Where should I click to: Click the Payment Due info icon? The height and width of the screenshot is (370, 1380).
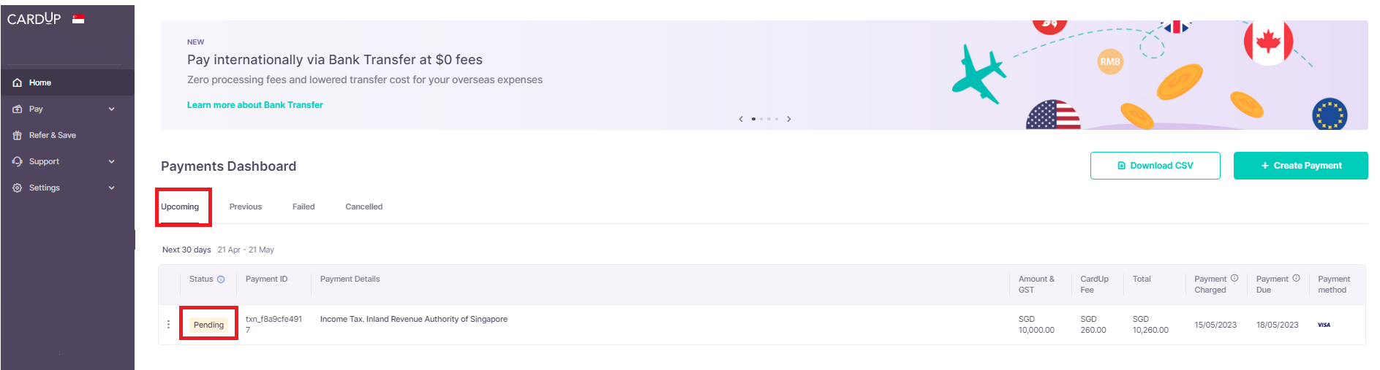click(x=1296, y=278)
